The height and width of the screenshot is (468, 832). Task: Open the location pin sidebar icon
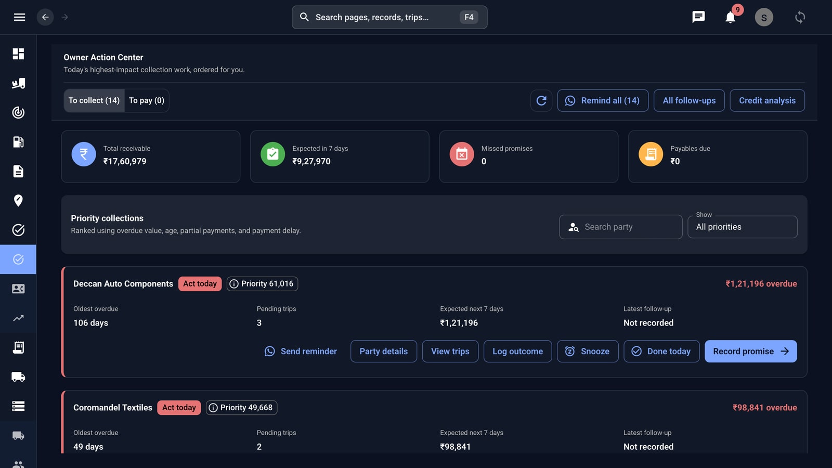click(18, 201)
